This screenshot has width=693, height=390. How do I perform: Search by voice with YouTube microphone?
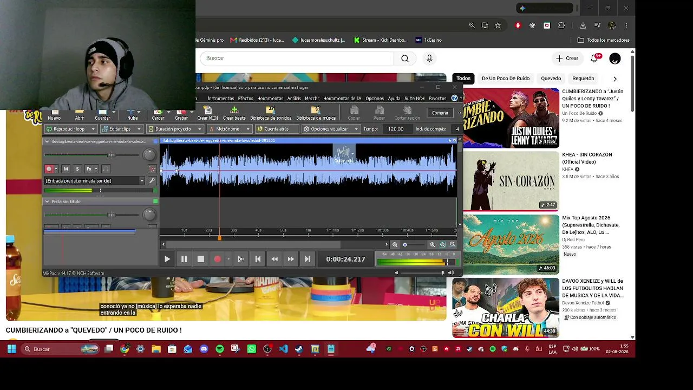click(x=429, y=58)
